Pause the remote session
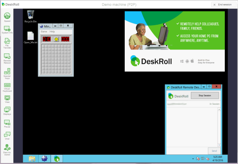Screen dimensions: 238x164 [7, 124]
